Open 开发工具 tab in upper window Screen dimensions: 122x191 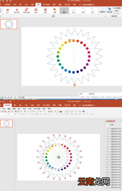(x=67, y=5)
